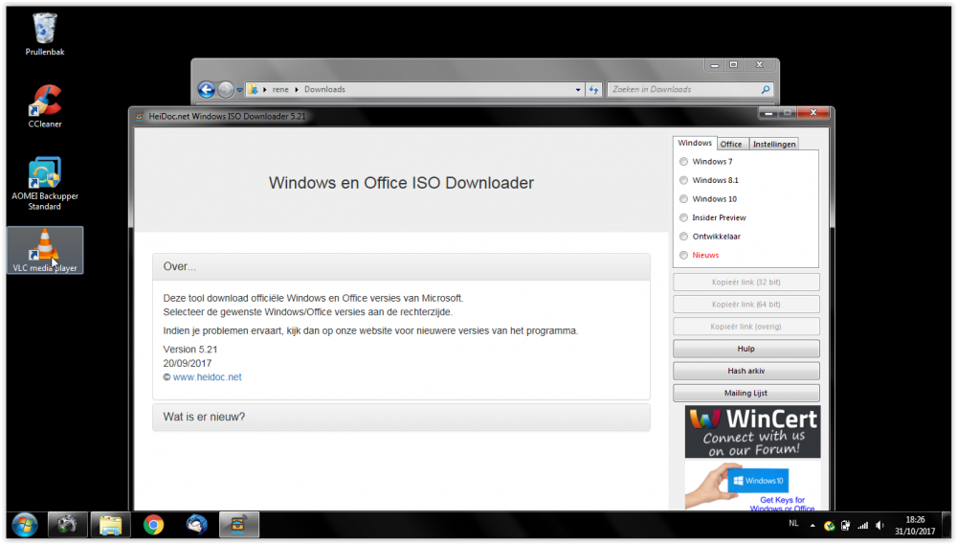Image resolution: width=957 pixels, height=544 pixels.
Task: Choose the Ontwikkelaar option
Action: (x=683, y=237)
